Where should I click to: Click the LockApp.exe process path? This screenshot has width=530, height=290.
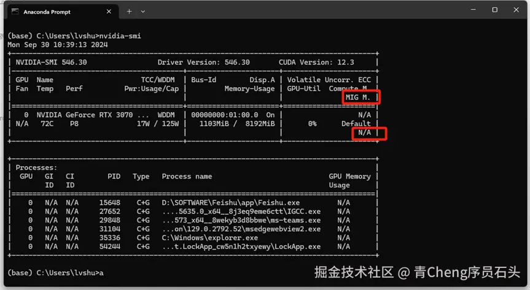point(241,246)
